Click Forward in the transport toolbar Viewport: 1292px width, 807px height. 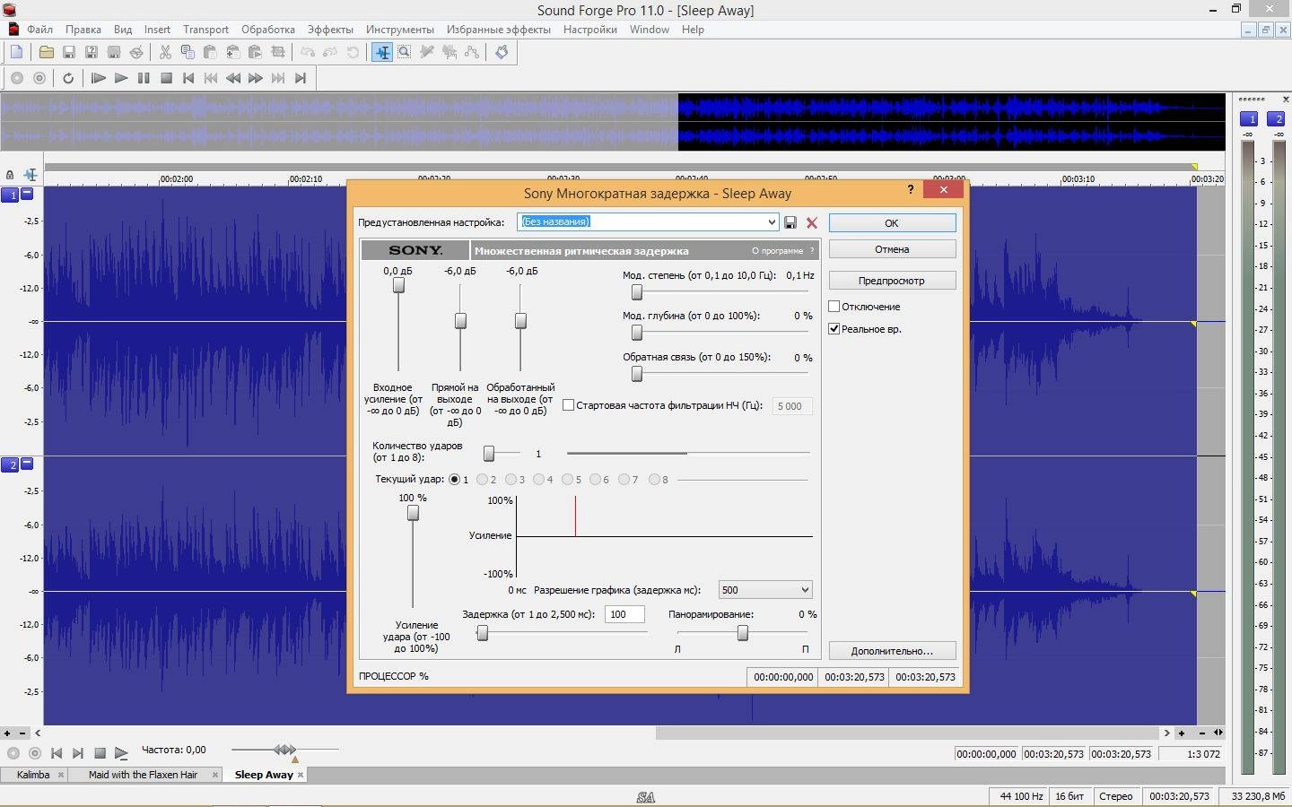(x=256, y=78)
